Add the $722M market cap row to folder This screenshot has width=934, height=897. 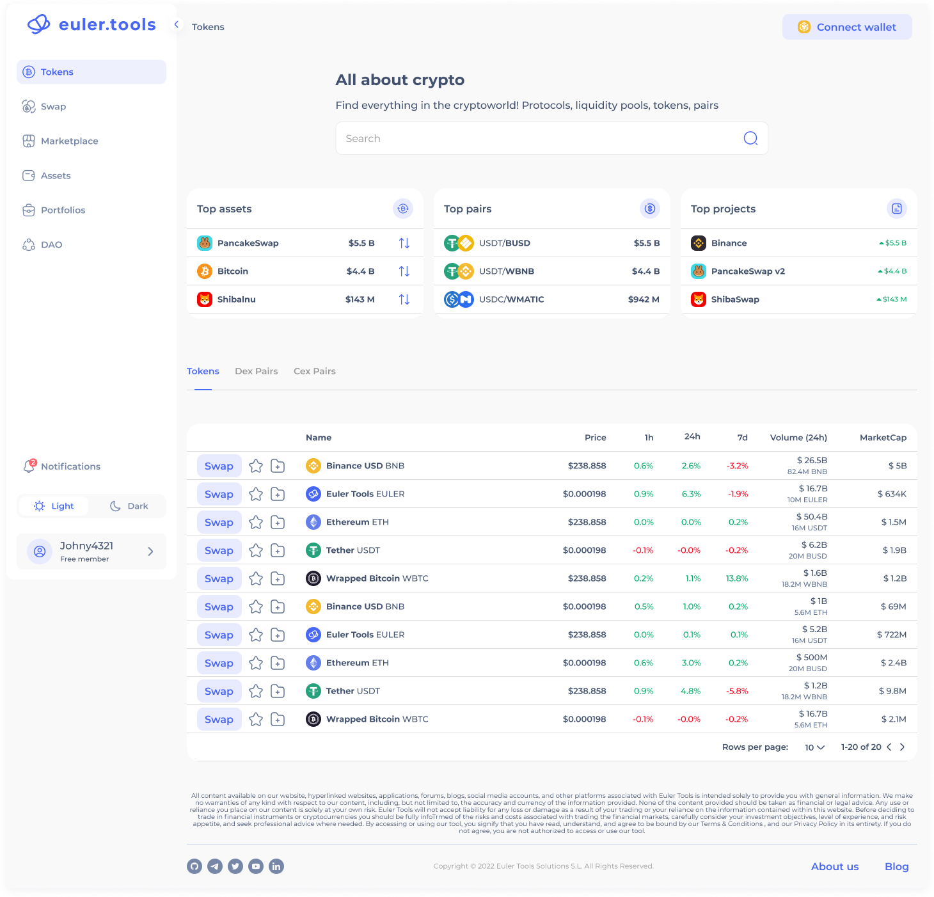(278, 635)
